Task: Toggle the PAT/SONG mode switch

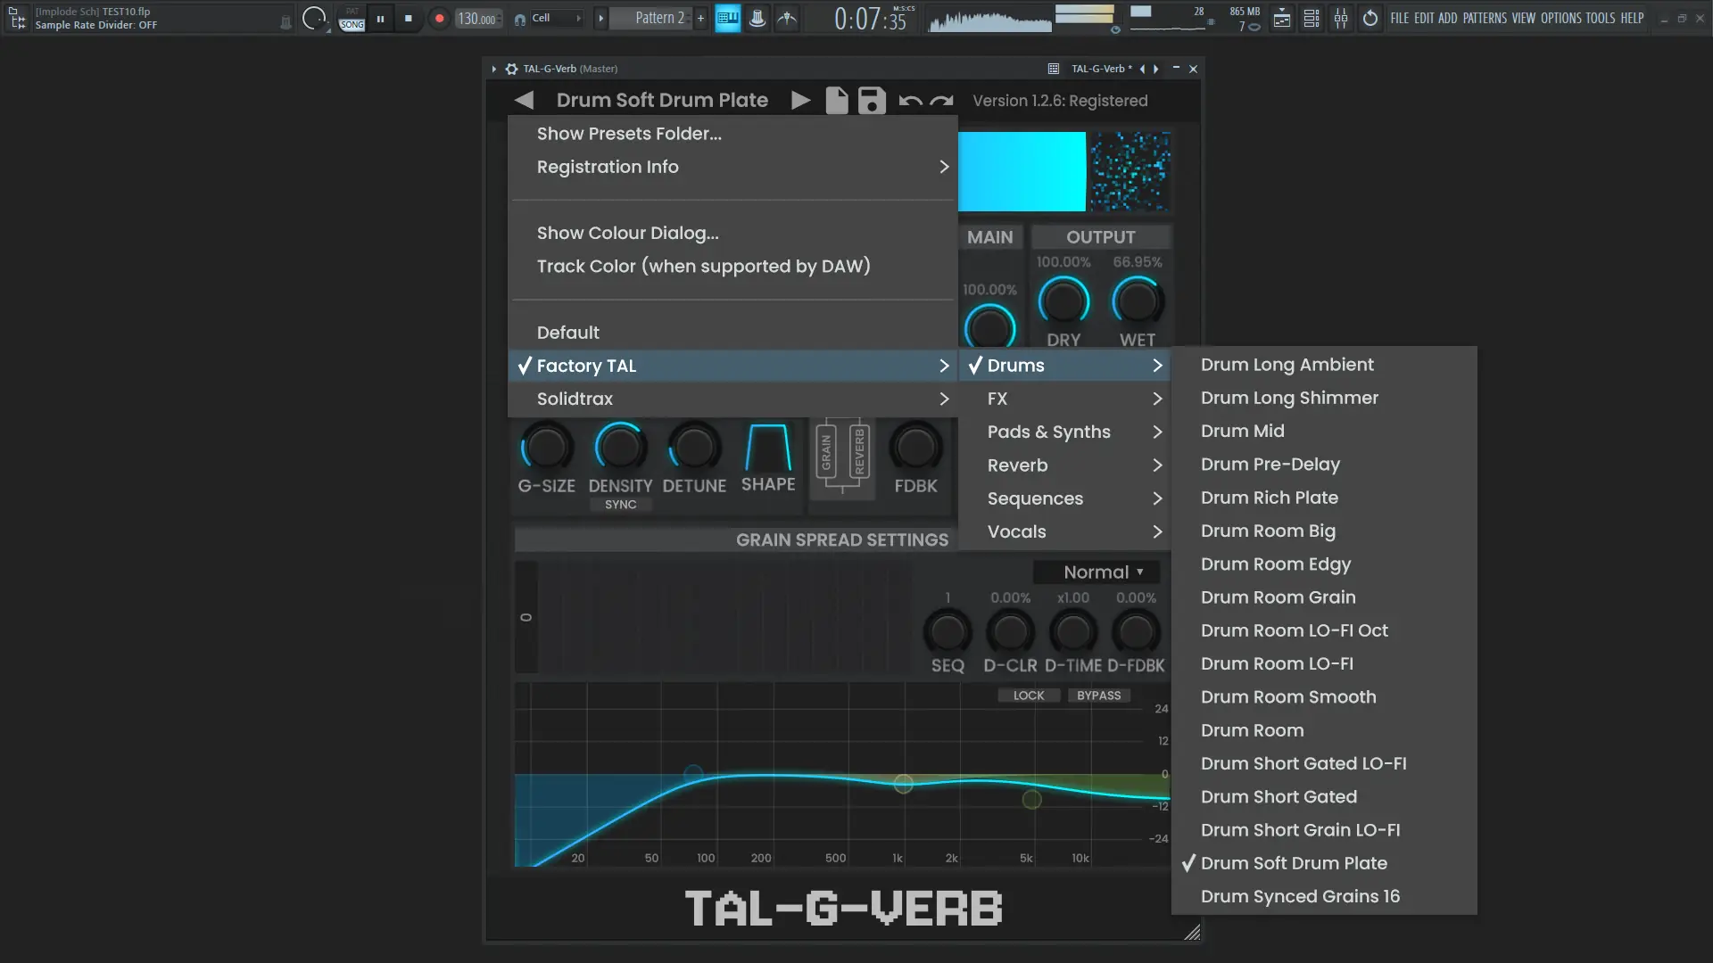Action: pos(352,19)
